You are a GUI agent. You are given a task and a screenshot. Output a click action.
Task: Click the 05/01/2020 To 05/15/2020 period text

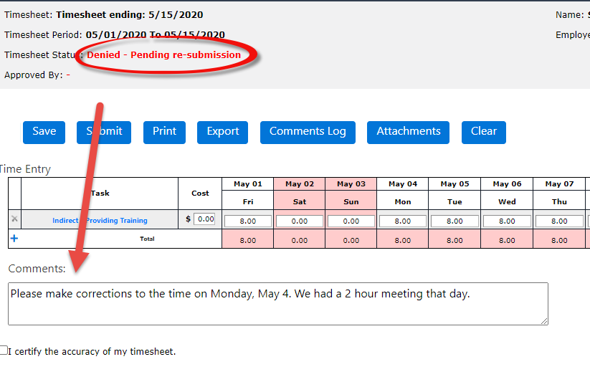coord(155,34)
